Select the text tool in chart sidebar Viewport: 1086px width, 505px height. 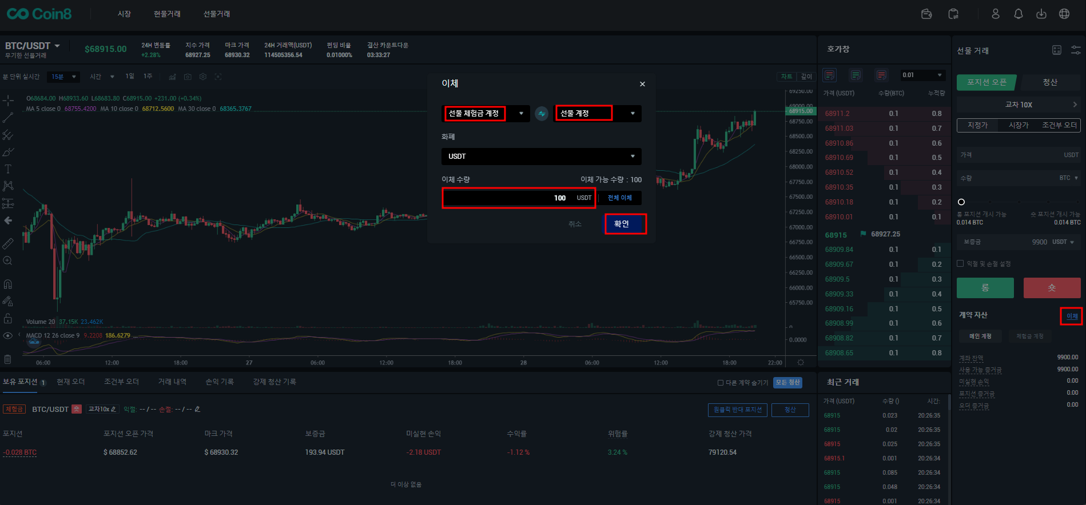coord(8,169)
